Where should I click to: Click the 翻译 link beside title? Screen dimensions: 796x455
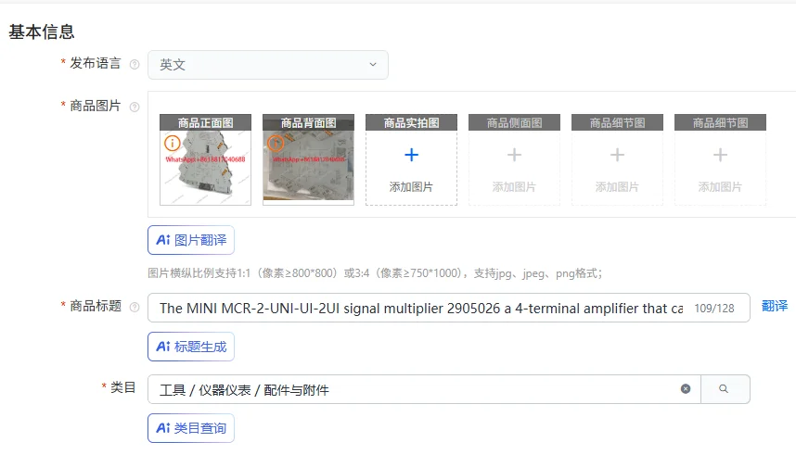[775, 306]
